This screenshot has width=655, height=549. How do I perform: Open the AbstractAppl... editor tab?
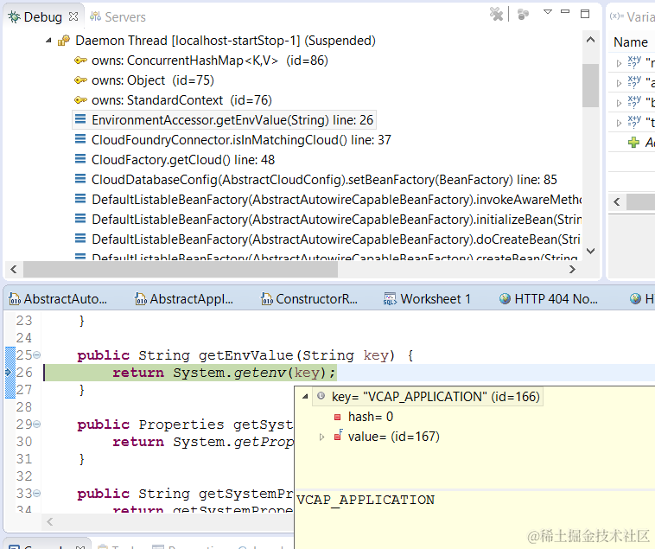click(184, 299)
